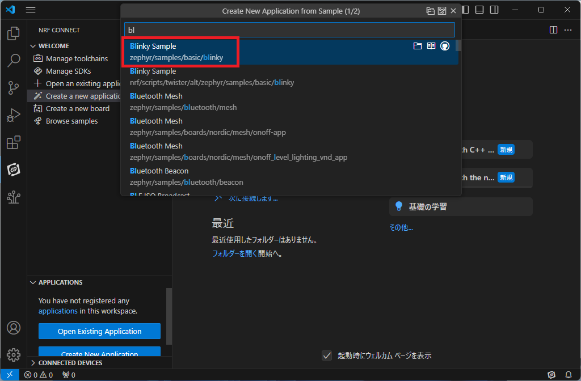Click the Applications panel scrollbar
The width and height of the screenshot is (581, 381).
coord(169,316)
